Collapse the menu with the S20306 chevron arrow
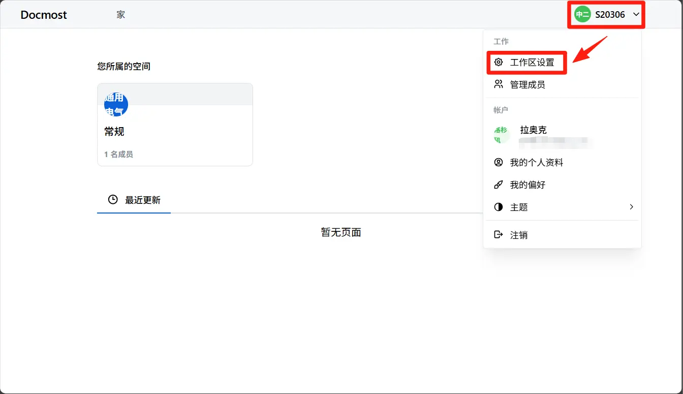 point(636,15)
